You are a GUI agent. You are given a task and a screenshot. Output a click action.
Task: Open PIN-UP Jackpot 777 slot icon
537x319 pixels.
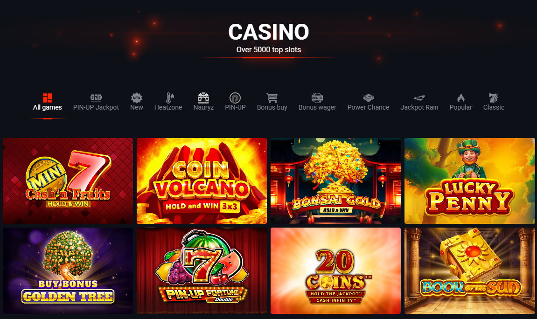pyautogui.click(x=96, y=98)
